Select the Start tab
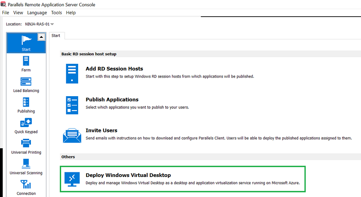This screenshot has height=197, width=361. click(56, 36)
